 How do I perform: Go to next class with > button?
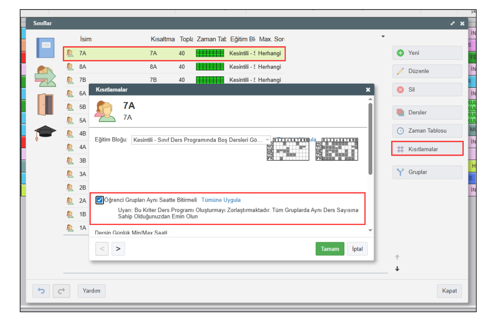pos(118,249)
